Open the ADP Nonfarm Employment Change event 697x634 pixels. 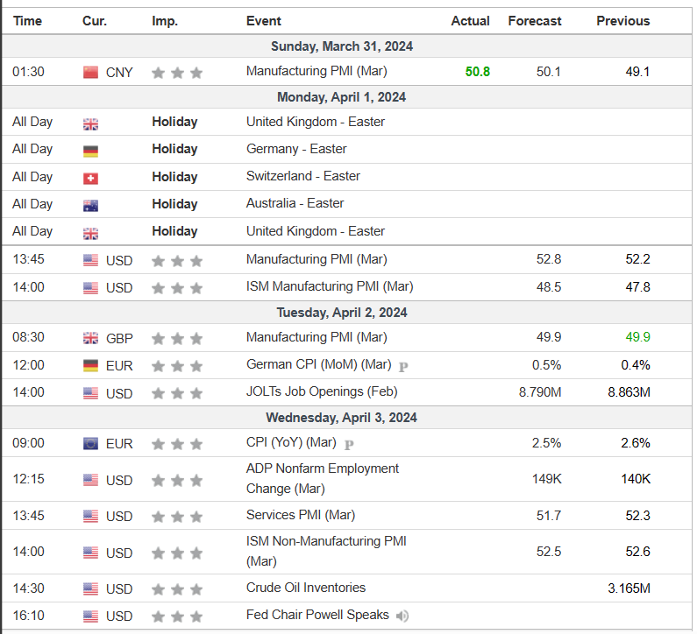pos(322,478)
